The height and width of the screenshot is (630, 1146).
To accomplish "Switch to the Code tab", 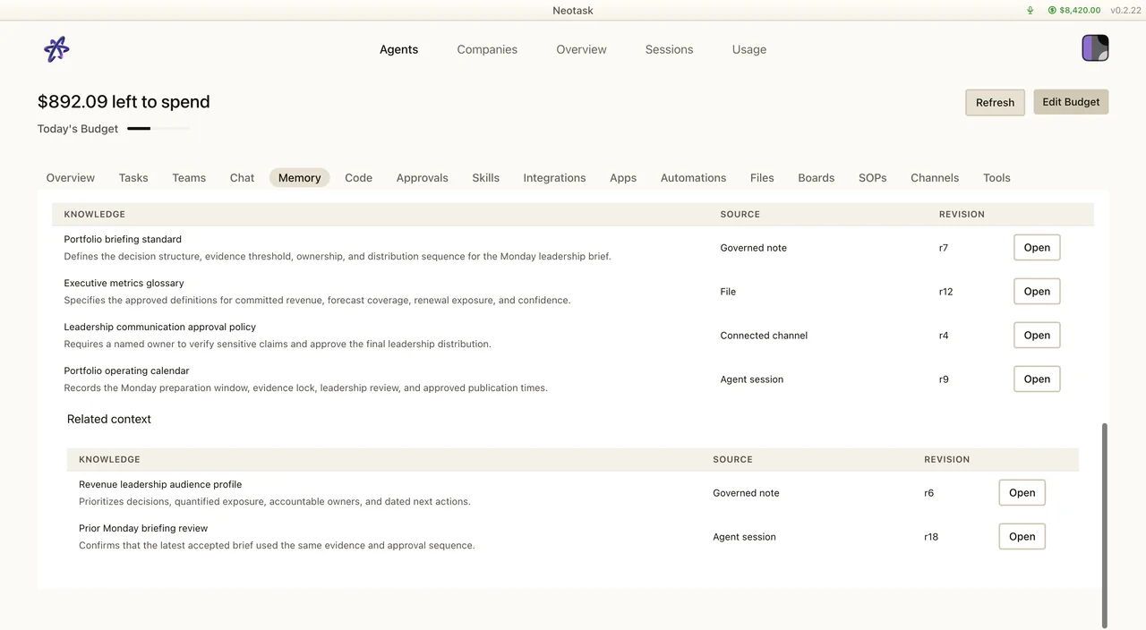I will [358, 177].
